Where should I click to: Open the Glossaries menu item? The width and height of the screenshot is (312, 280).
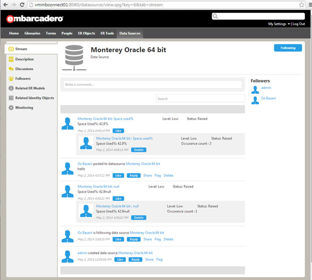pyautogui.click(x=32, y=33)
